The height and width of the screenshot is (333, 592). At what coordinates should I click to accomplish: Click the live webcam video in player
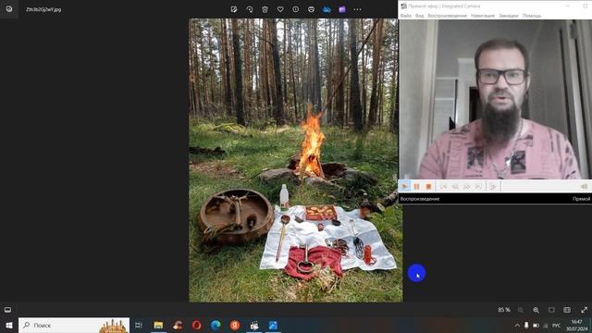click(x=495, y=99)
